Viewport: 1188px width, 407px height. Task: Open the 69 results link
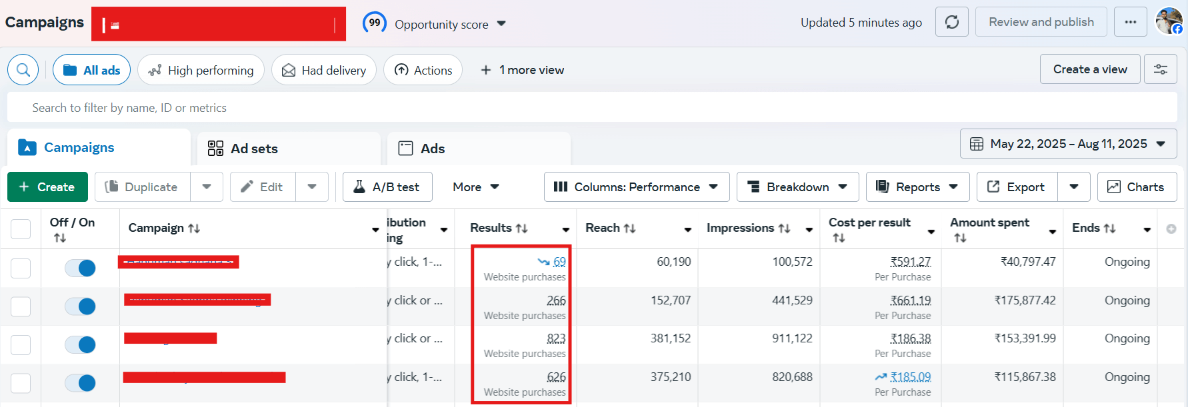coord(559,262)
